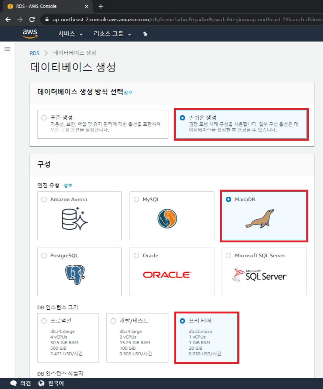Click the MySQL dolphin logo
The width and height of the screenshot is (323, 389).
167,218
